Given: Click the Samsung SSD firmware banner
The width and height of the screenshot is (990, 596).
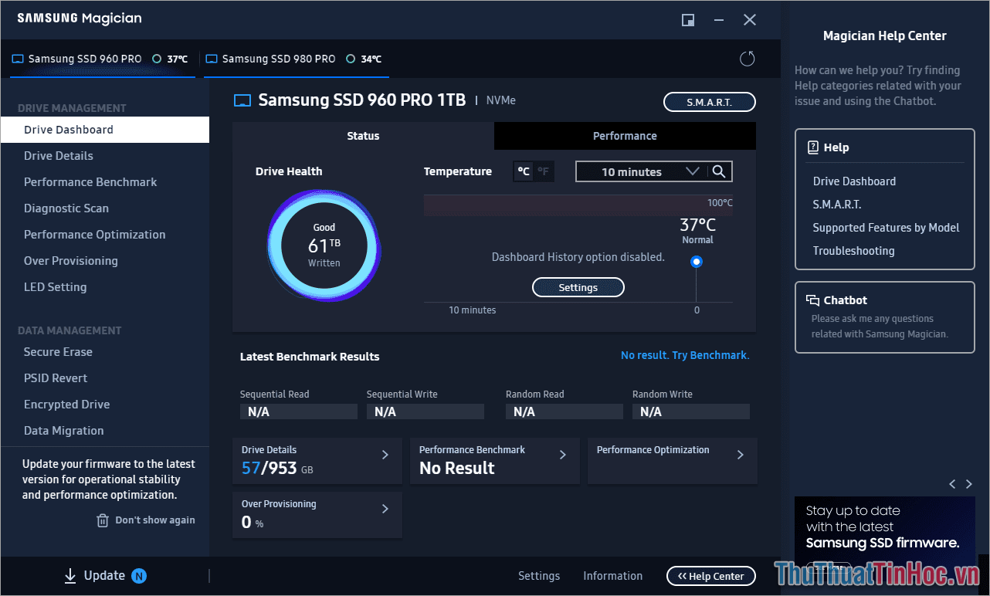Looking at the screenshot, I should 885,537.
